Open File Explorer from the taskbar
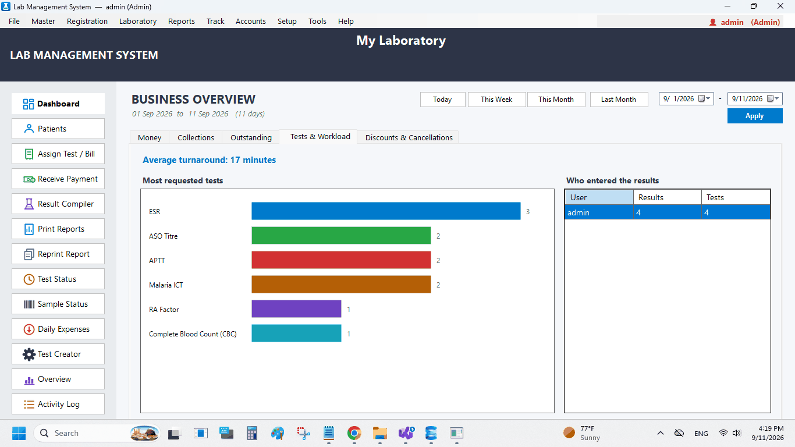 point(380,433)
